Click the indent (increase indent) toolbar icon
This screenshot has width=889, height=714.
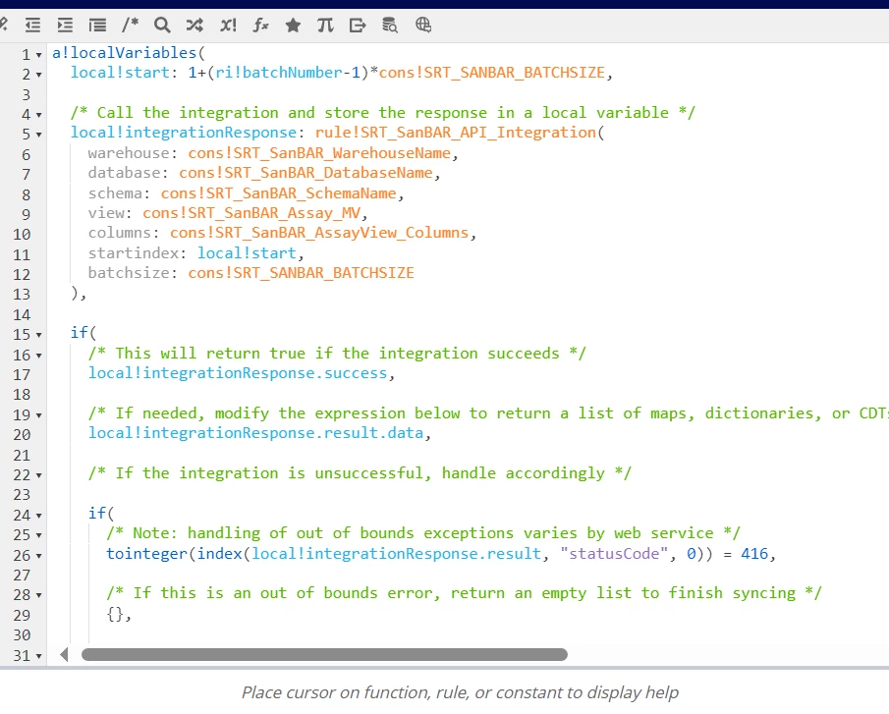tap(65, 25)
